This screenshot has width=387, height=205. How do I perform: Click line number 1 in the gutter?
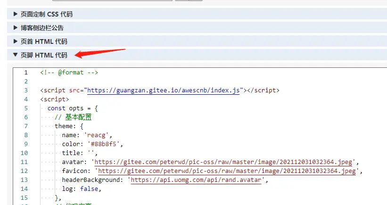pyautogui.click(x=26, y=73)
